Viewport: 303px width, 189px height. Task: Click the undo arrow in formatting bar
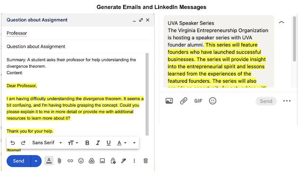point(13,143)
